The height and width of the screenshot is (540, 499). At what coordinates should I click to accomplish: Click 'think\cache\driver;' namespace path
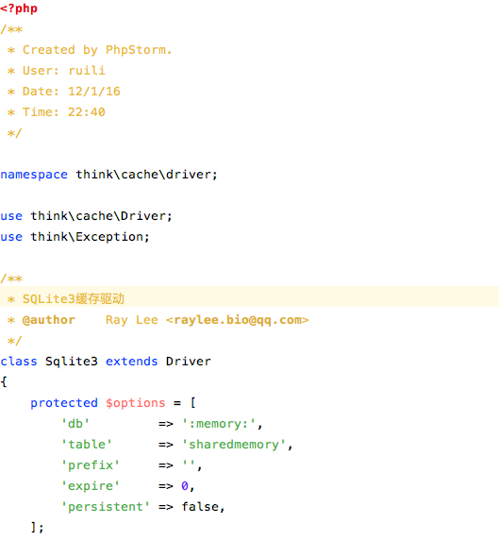[146, 175]
